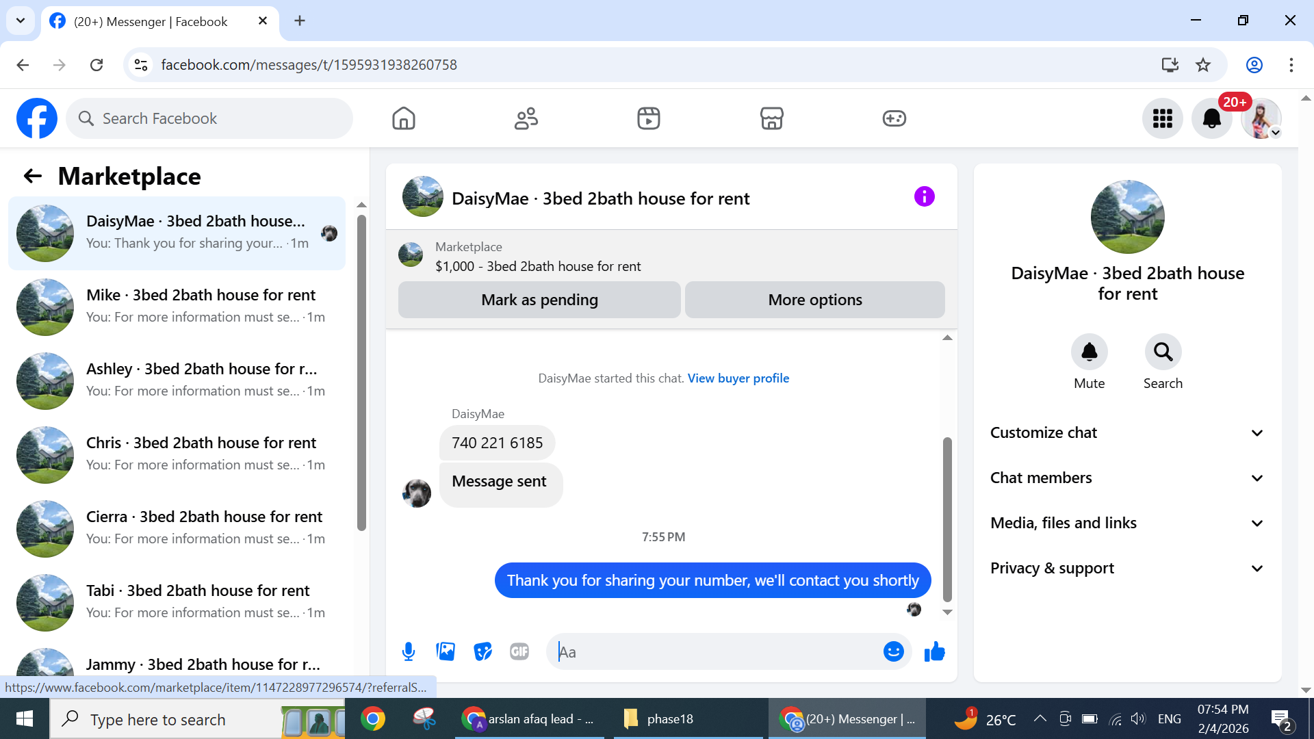Search within the conversation
This screenshot has width=1314, height=739.
(x=1163, y=352)
